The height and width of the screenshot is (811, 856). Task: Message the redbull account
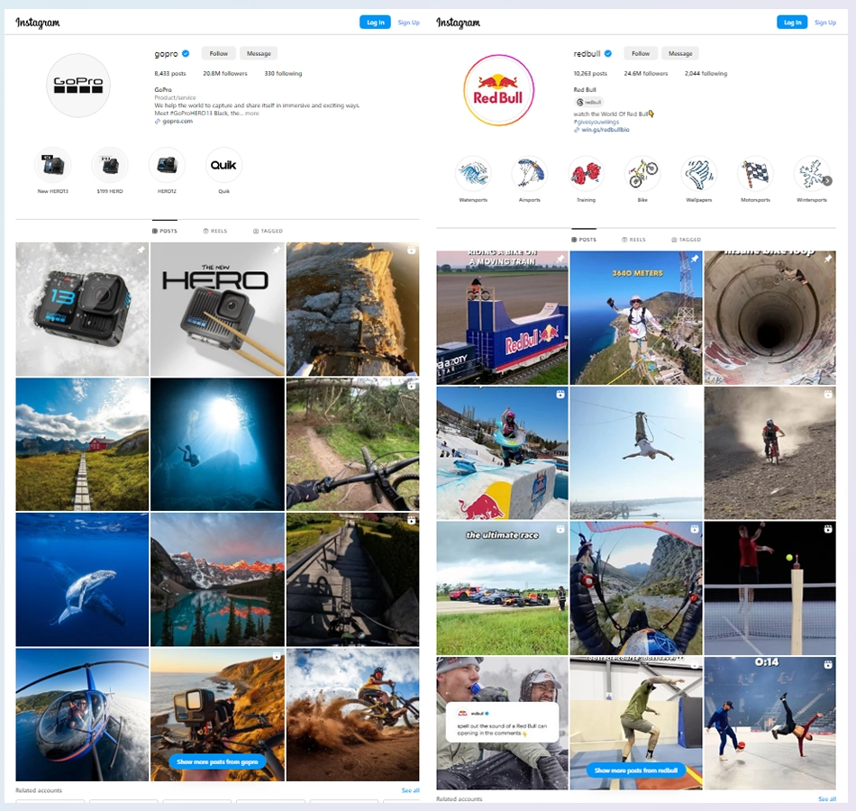[679, 52]
